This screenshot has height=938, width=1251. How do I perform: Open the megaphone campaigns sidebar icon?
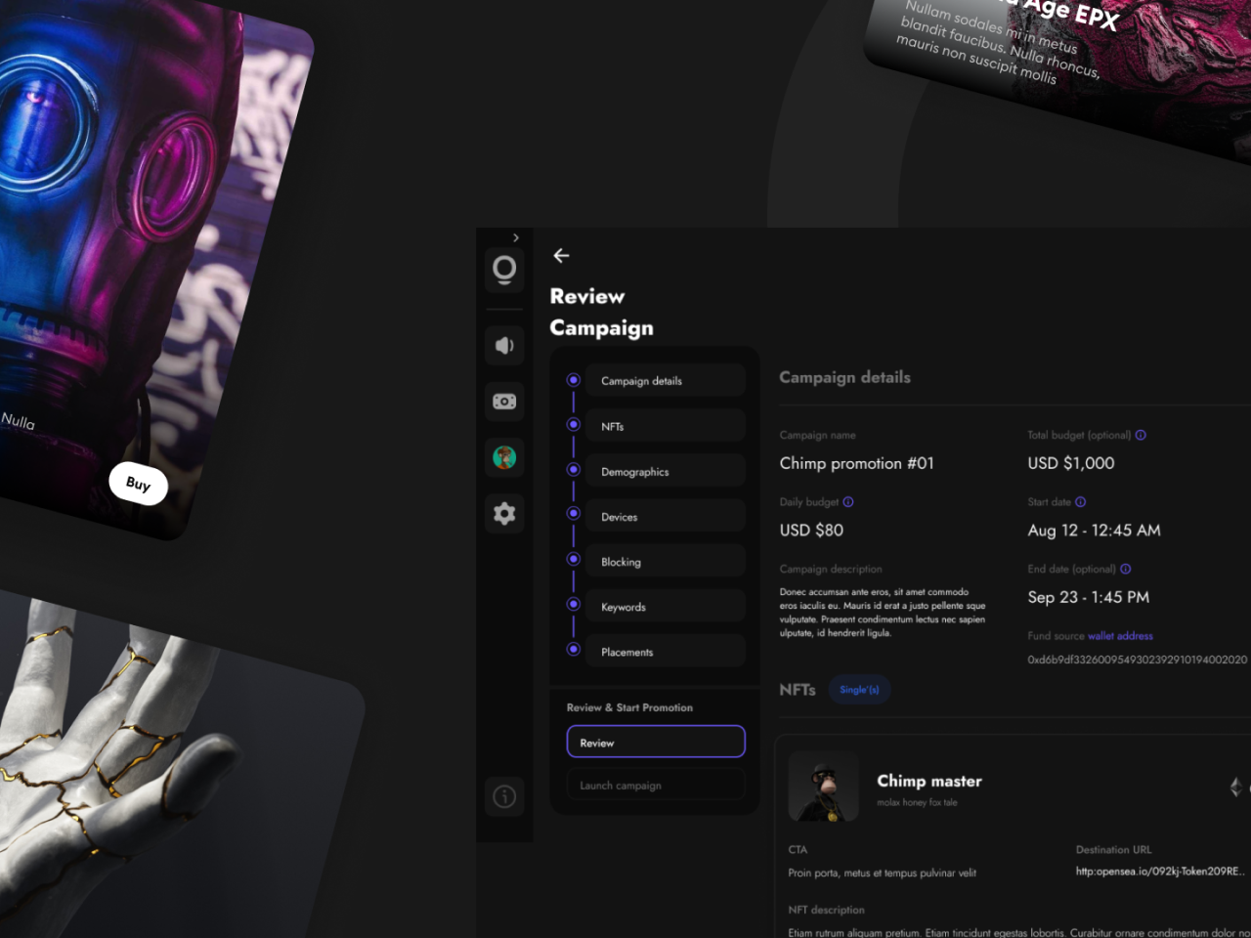pyautogui.click(x=504, y=345)
